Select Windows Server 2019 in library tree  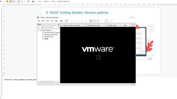click(x=51, y=35)
